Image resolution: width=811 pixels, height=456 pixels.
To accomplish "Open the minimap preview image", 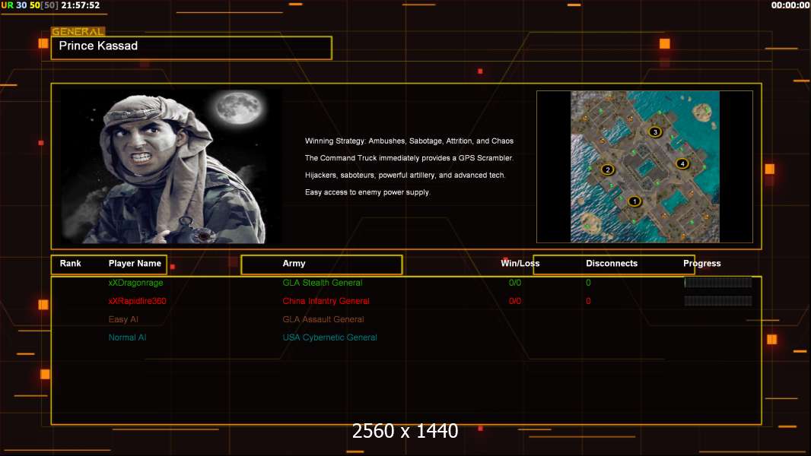I will (x=644, y=166).
